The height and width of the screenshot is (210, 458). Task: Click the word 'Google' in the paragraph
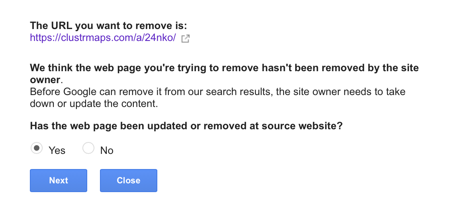pos(80,92)
